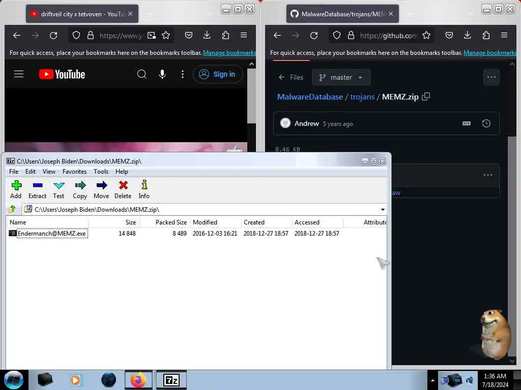Click the Firefox taskbar icon
The height and width of the screenshot is (390, 521).
coord(138,380)
